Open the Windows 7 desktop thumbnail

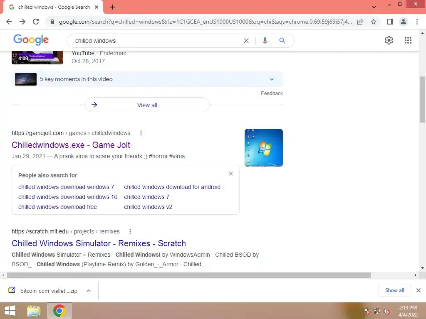coord(263,148)
